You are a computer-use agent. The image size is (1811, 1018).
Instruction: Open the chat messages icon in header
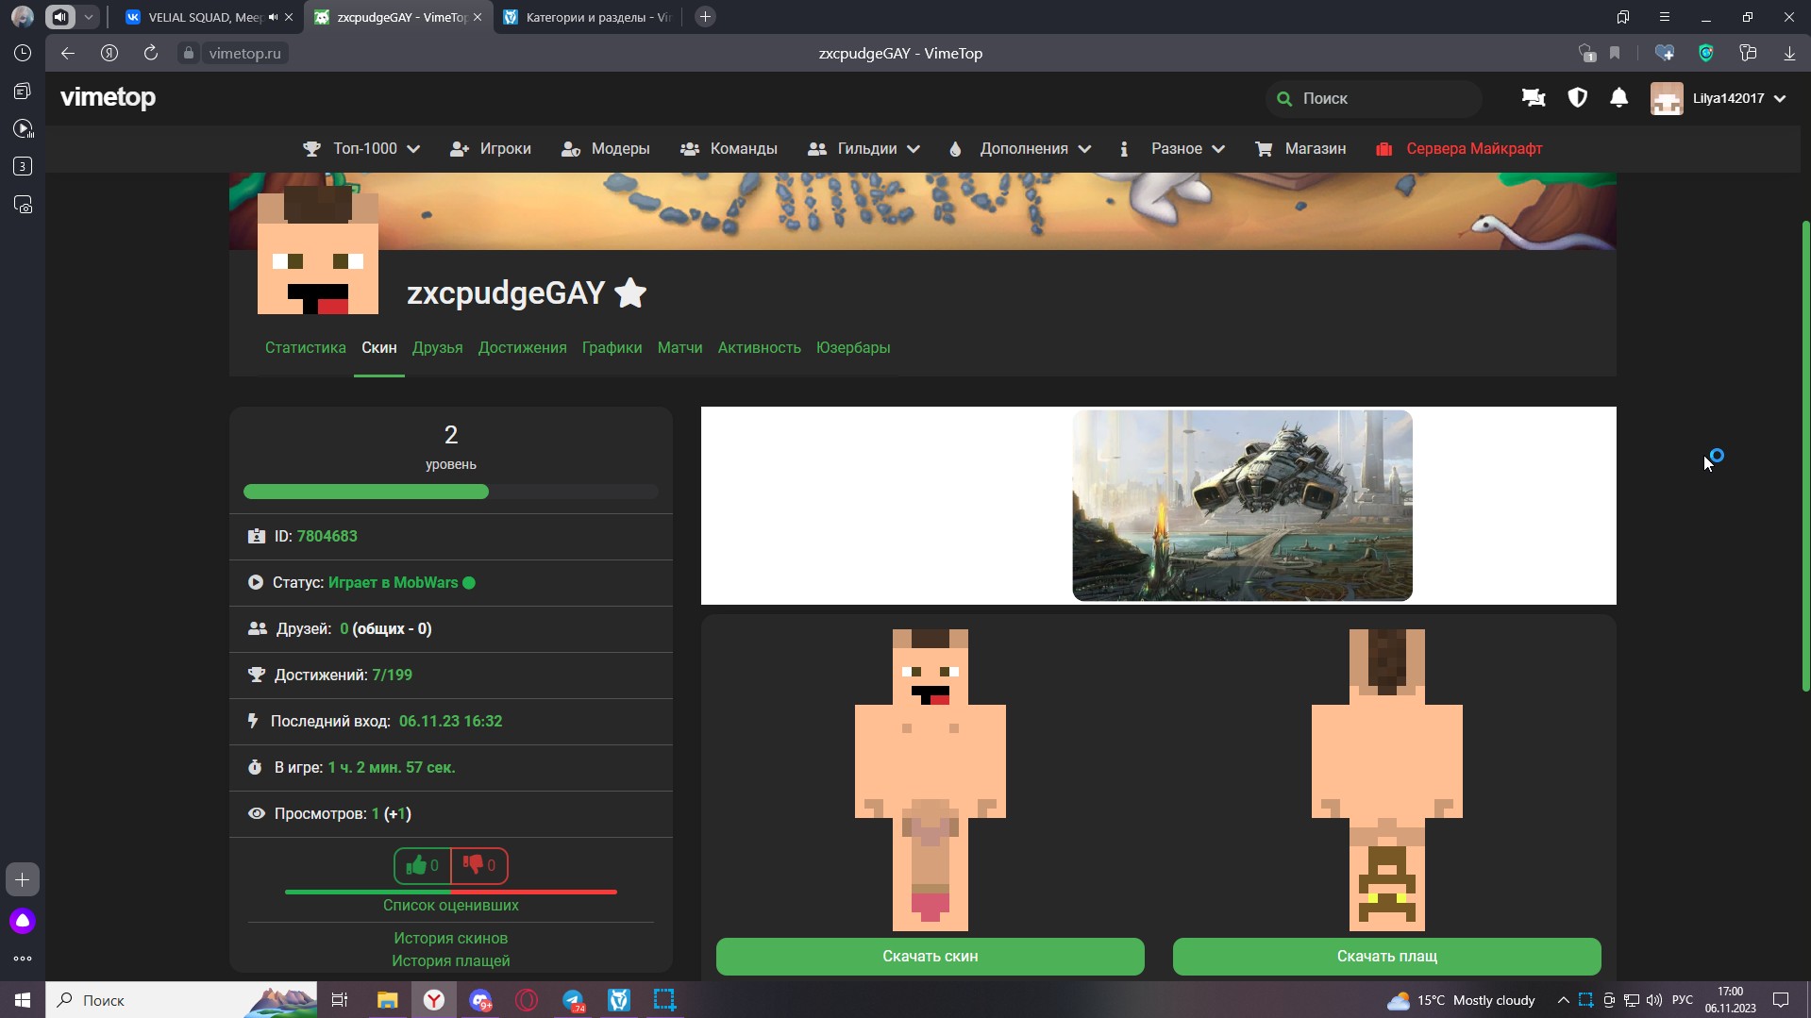(1534, 98)
